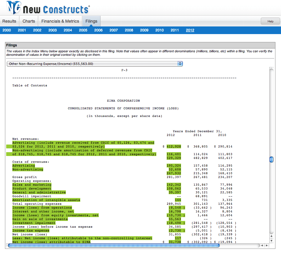Image resolution: width=281 pixels, height=255 pixels.
Task: Select year 2010 filing
Action: (160, 30)
